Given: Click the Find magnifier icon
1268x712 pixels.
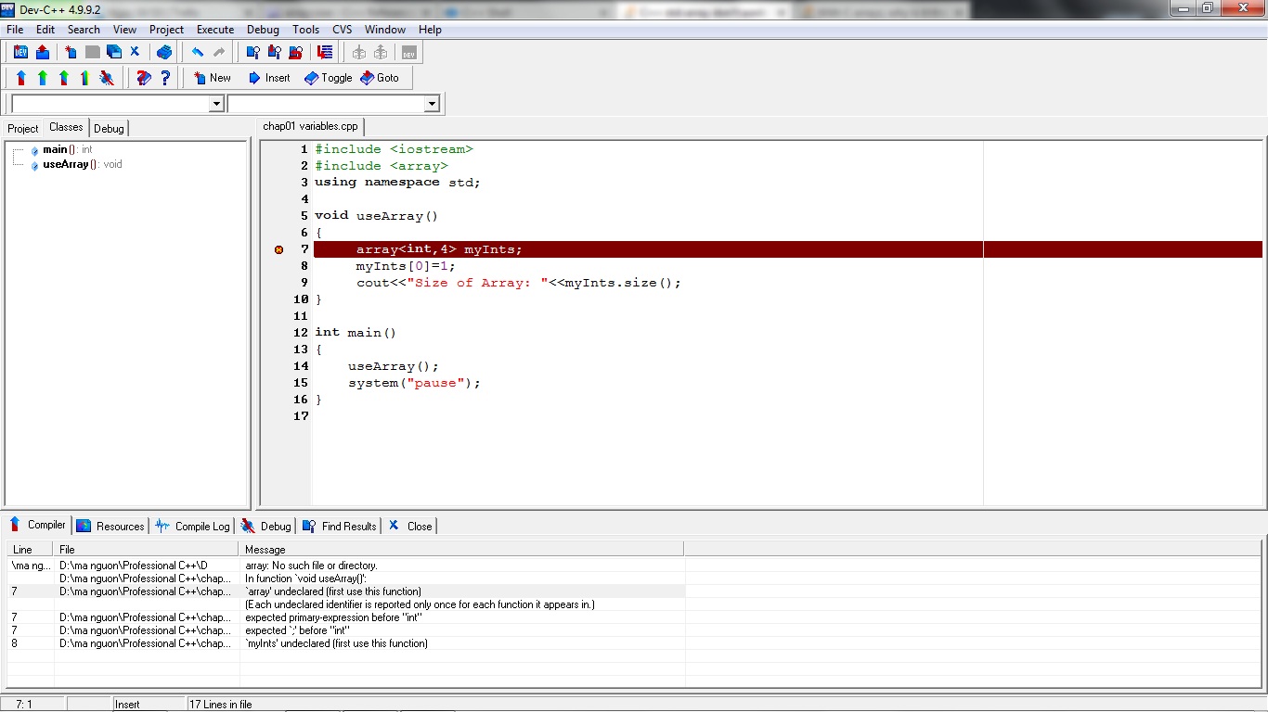Looking at the screenshot, I should coord(252,52).
